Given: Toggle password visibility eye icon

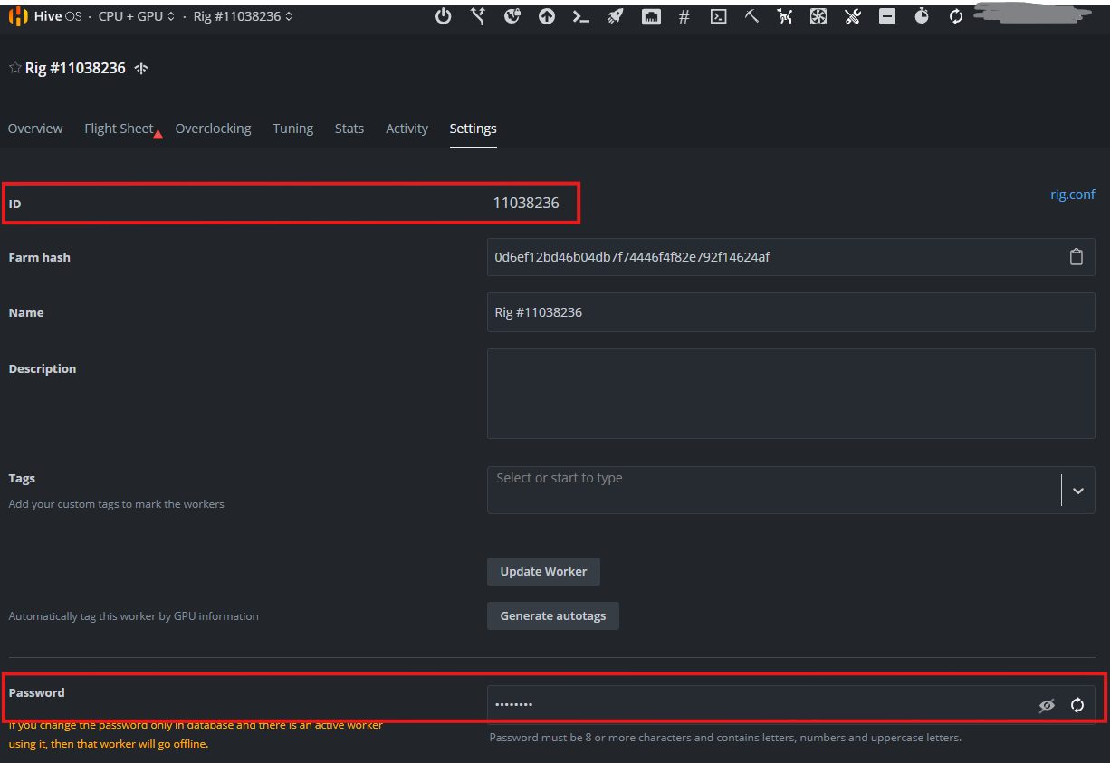Looking at the screenshot, I should click(x=1048, y=705).
